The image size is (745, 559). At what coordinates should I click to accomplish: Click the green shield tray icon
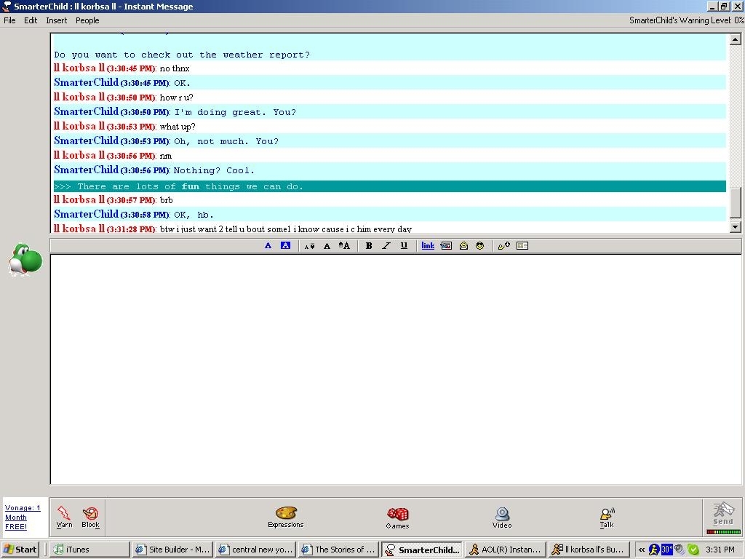[x=693, y=550]
